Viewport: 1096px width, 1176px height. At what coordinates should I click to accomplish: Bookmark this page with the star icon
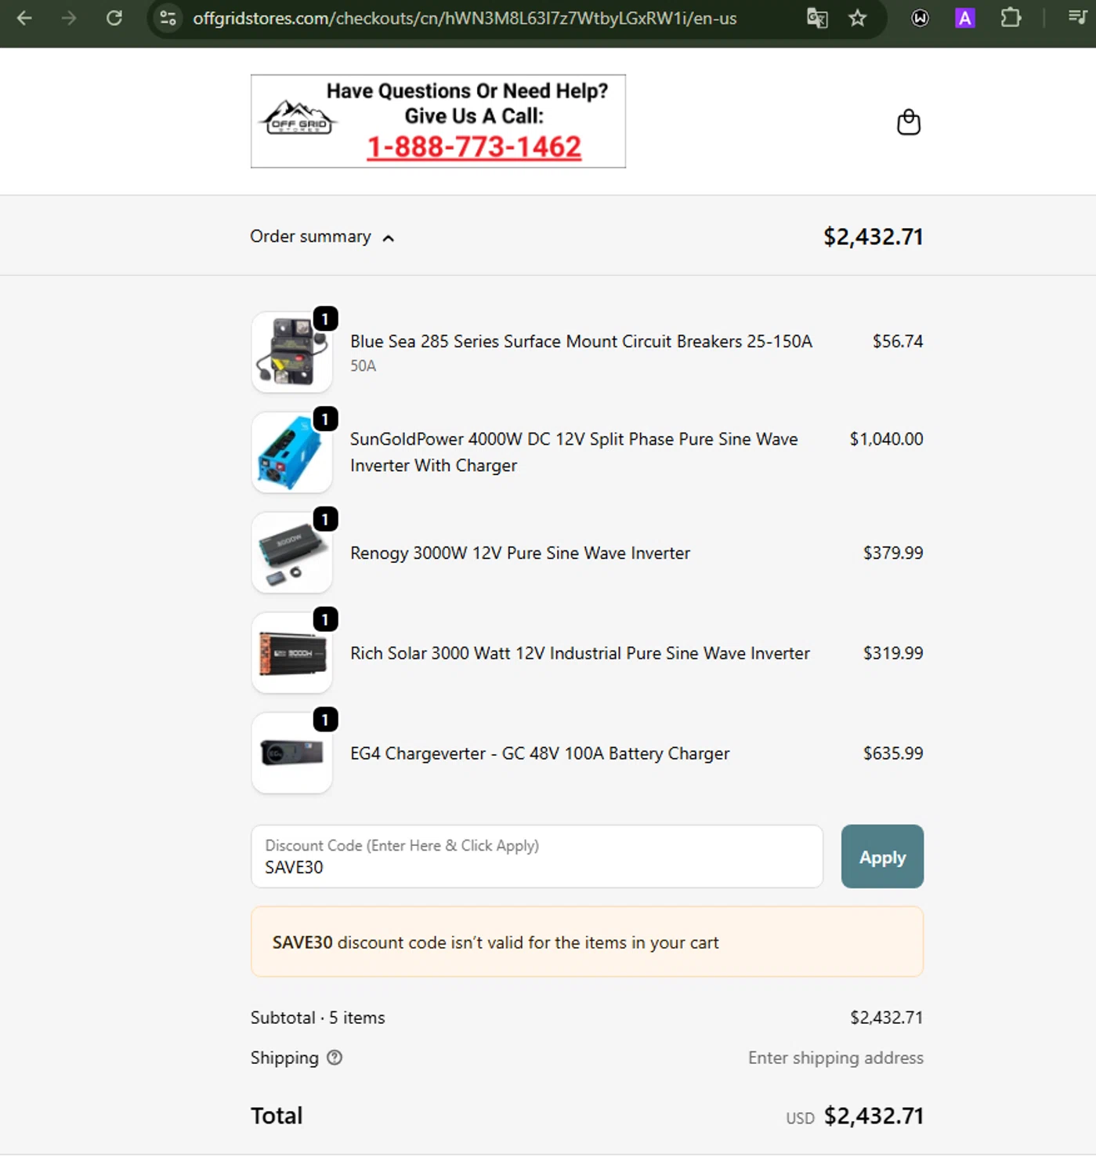858,18
